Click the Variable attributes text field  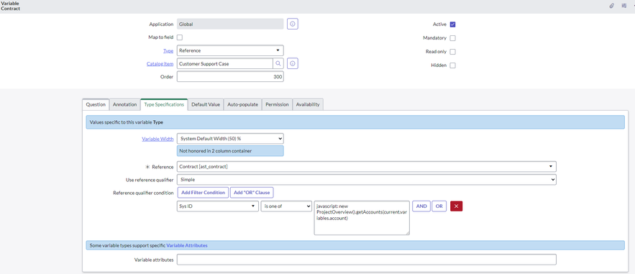(x=367, y=260)
